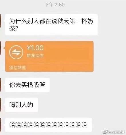This screenshot has width=126, height=135.
Task: Select the 喝别人的 message bubble
Action: (21, 105)
